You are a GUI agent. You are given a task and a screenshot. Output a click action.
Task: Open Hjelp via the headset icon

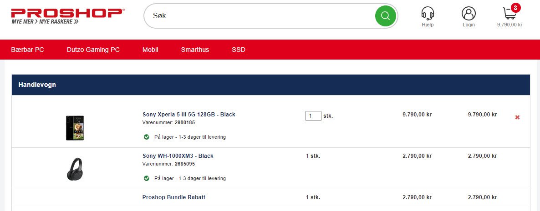pyautogui.click(x=428, y=14)
